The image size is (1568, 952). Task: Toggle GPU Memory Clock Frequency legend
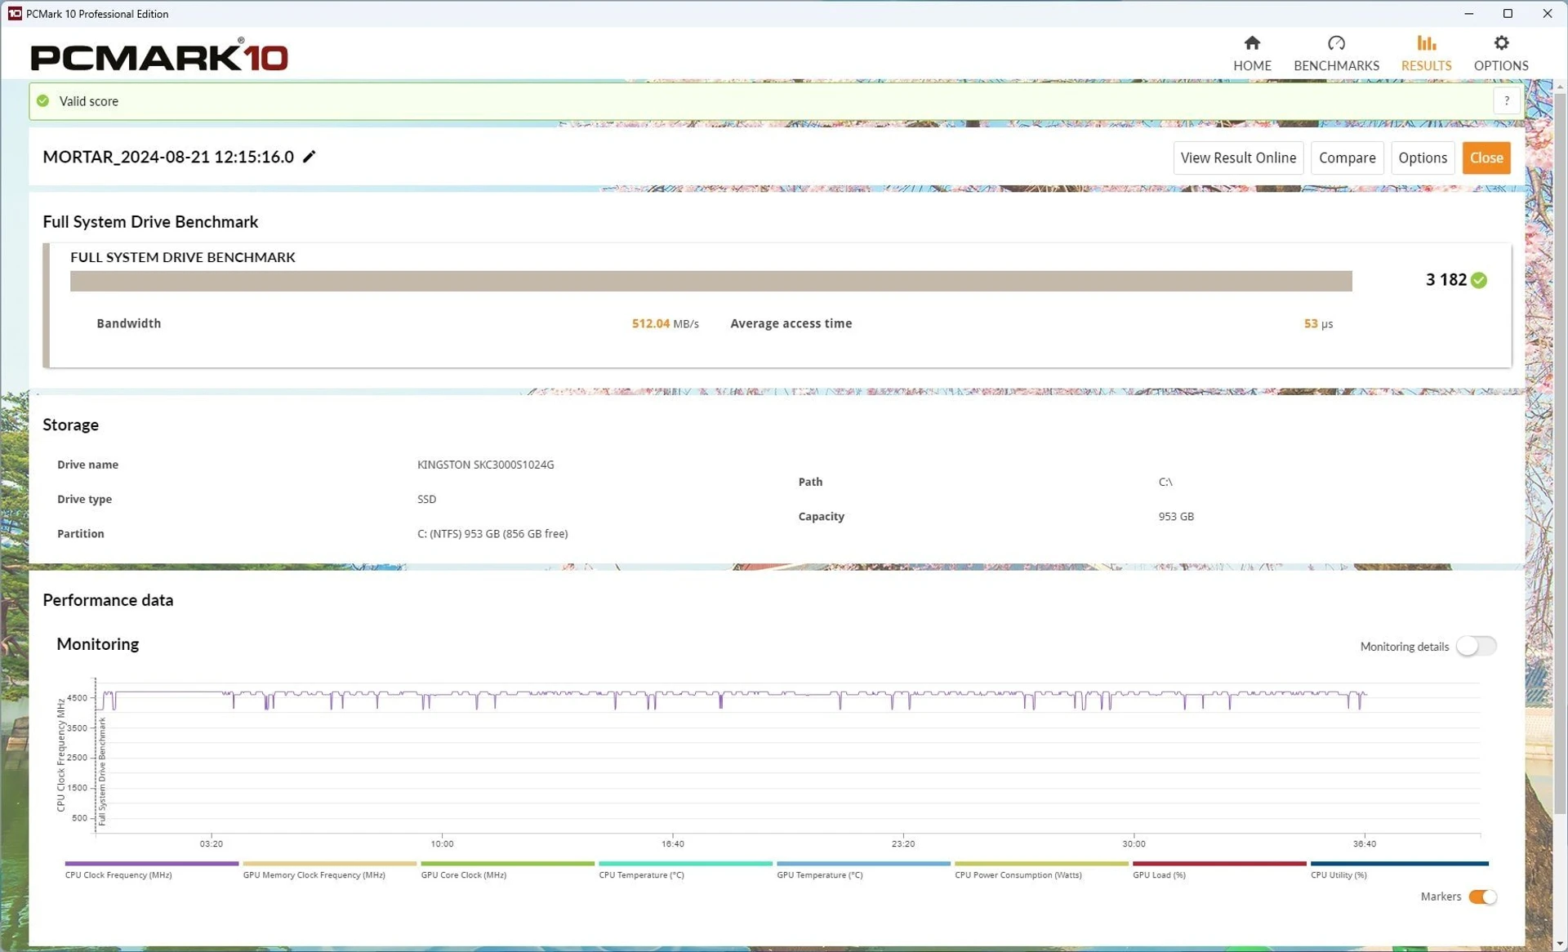329,870
